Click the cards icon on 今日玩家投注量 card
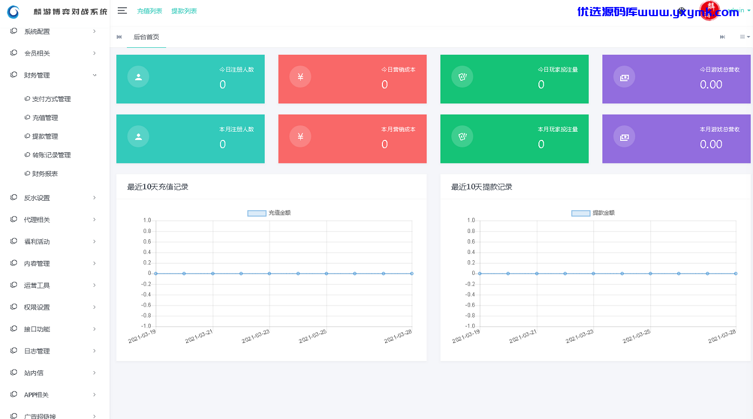Image resolution: width=753 pixels, height=419 pixels. click(x=462, y=76)
